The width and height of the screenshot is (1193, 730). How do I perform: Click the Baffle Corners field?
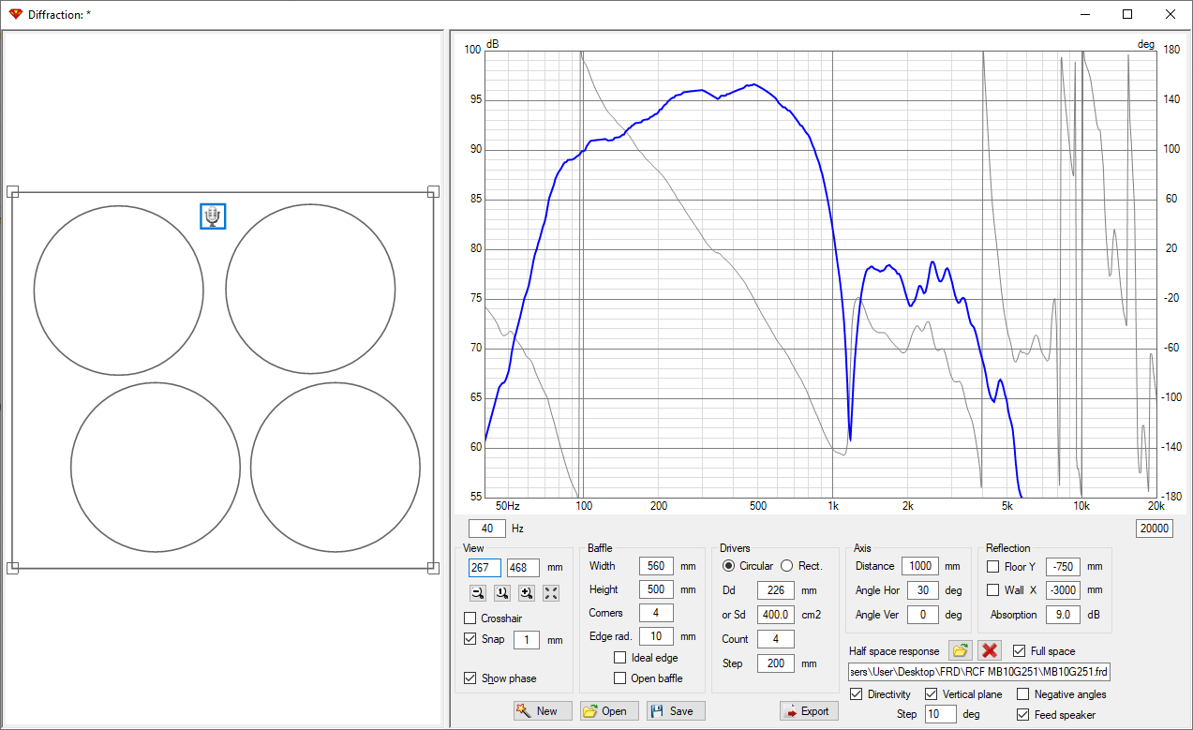click(656, 613)
